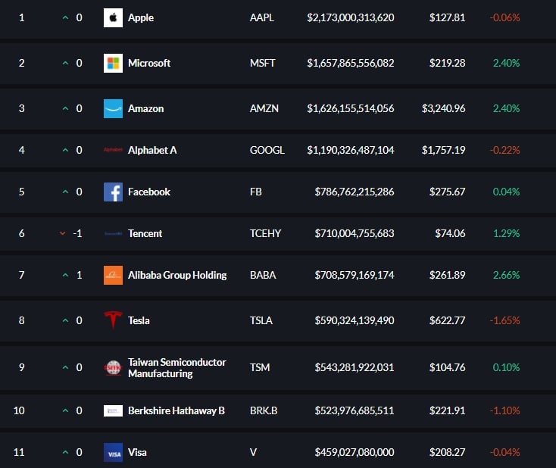556x468 pixels.
Task: Click the Alibaba Group Holding logo
Action: (x=113, y=275)
